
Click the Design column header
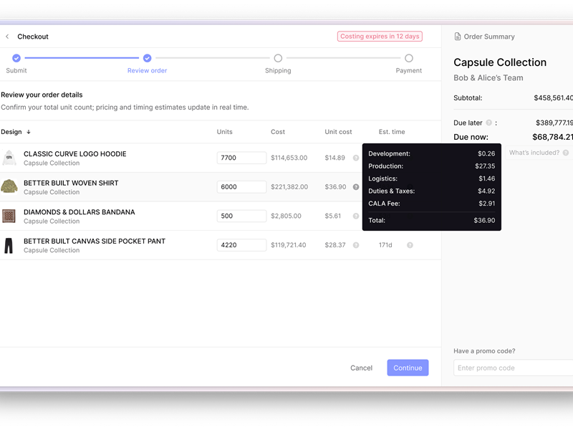pos(11,132)
